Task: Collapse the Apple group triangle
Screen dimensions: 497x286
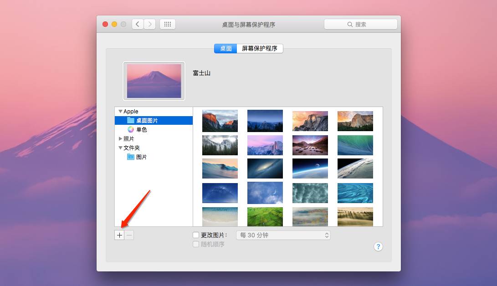Action: pos(120,112)
